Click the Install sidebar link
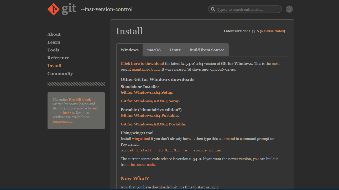 (x=54, y=66)
